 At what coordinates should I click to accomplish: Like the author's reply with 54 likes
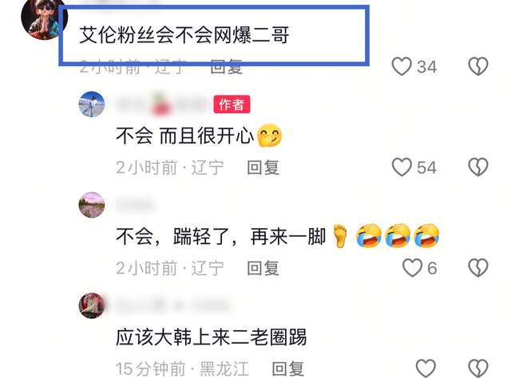402,167
